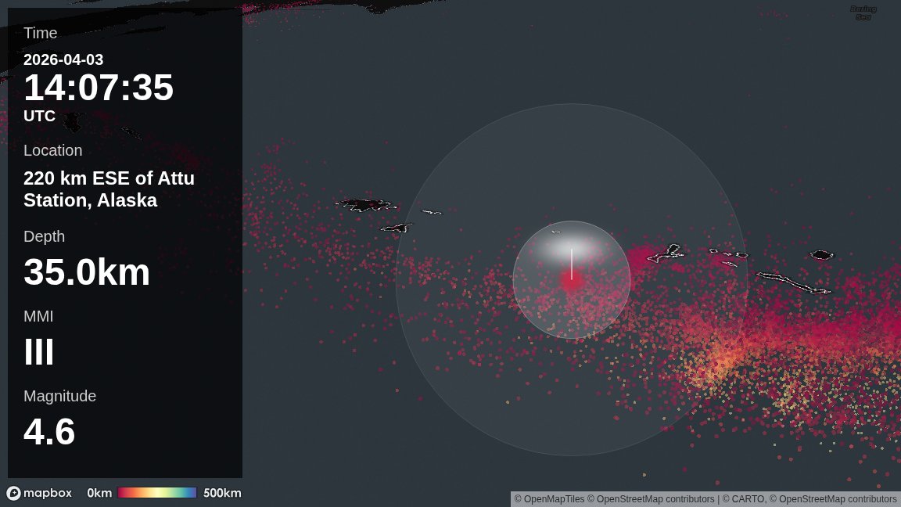Open the CARTO attribution link
Viewport: 901px width, 507px height.
point(748,498)
